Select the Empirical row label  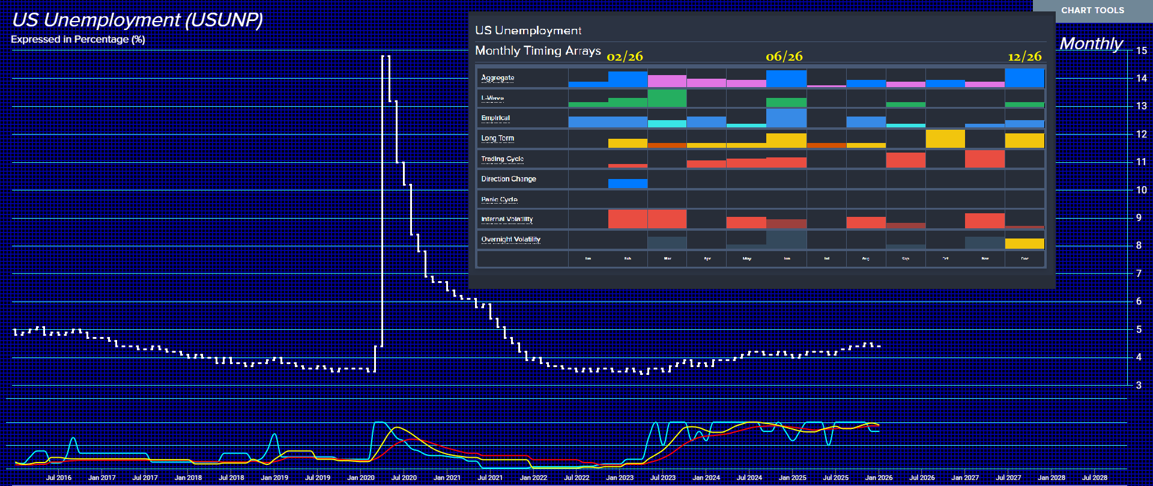coord(495,118)
